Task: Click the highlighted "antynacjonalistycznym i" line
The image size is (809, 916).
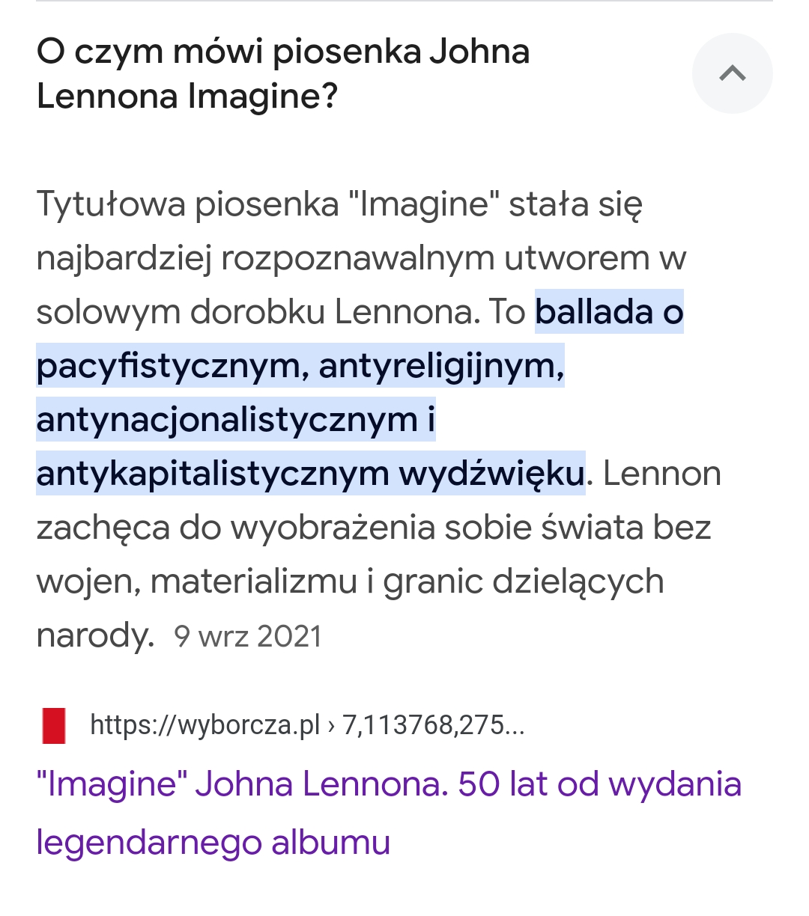Action: [235, 420]
